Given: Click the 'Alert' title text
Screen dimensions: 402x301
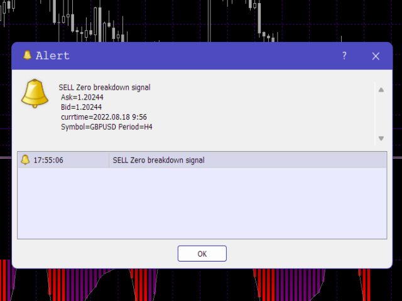Looking at the screenshot, I should click(x=53, y=56).
